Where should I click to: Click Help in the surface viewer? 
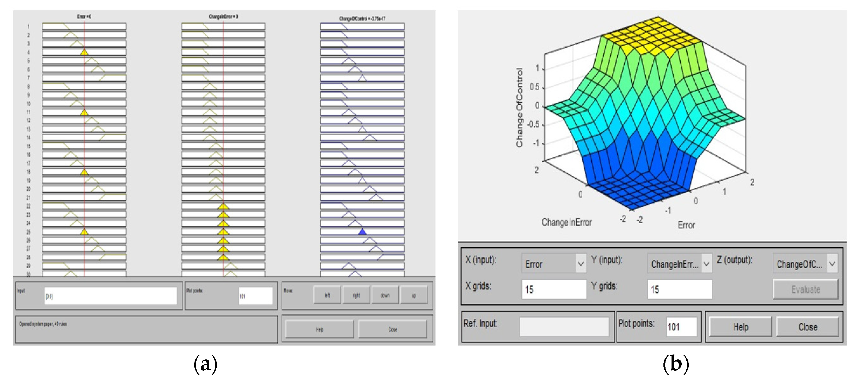[740, 327]
